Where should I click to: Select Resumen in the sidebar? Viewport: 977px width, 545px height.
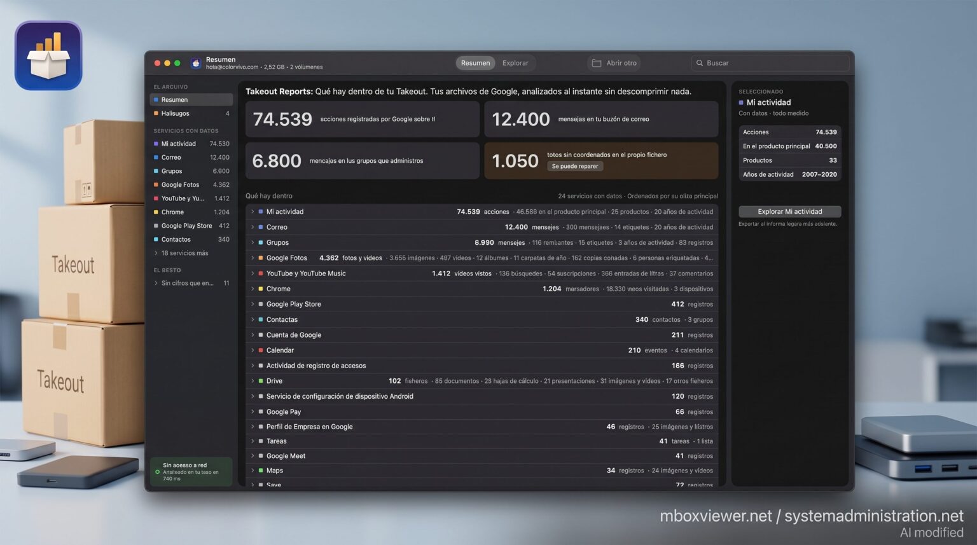191,100
